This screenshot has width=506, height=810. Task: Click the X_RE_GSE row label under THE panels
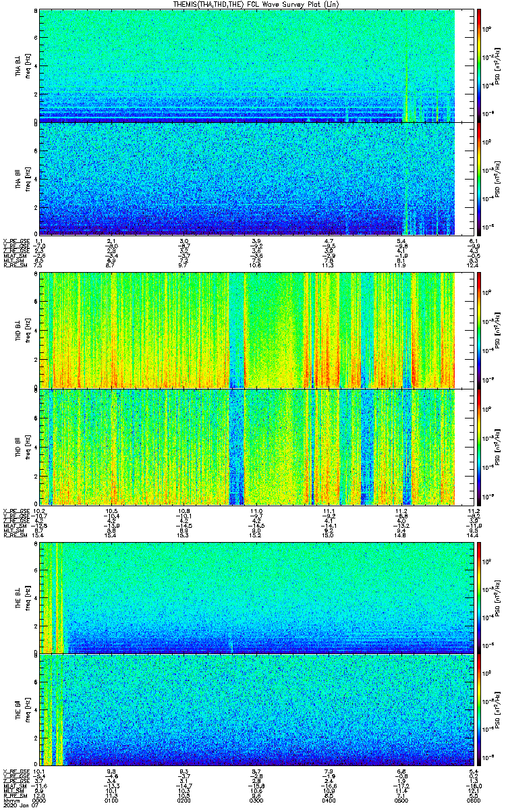[x=15, y=772]
